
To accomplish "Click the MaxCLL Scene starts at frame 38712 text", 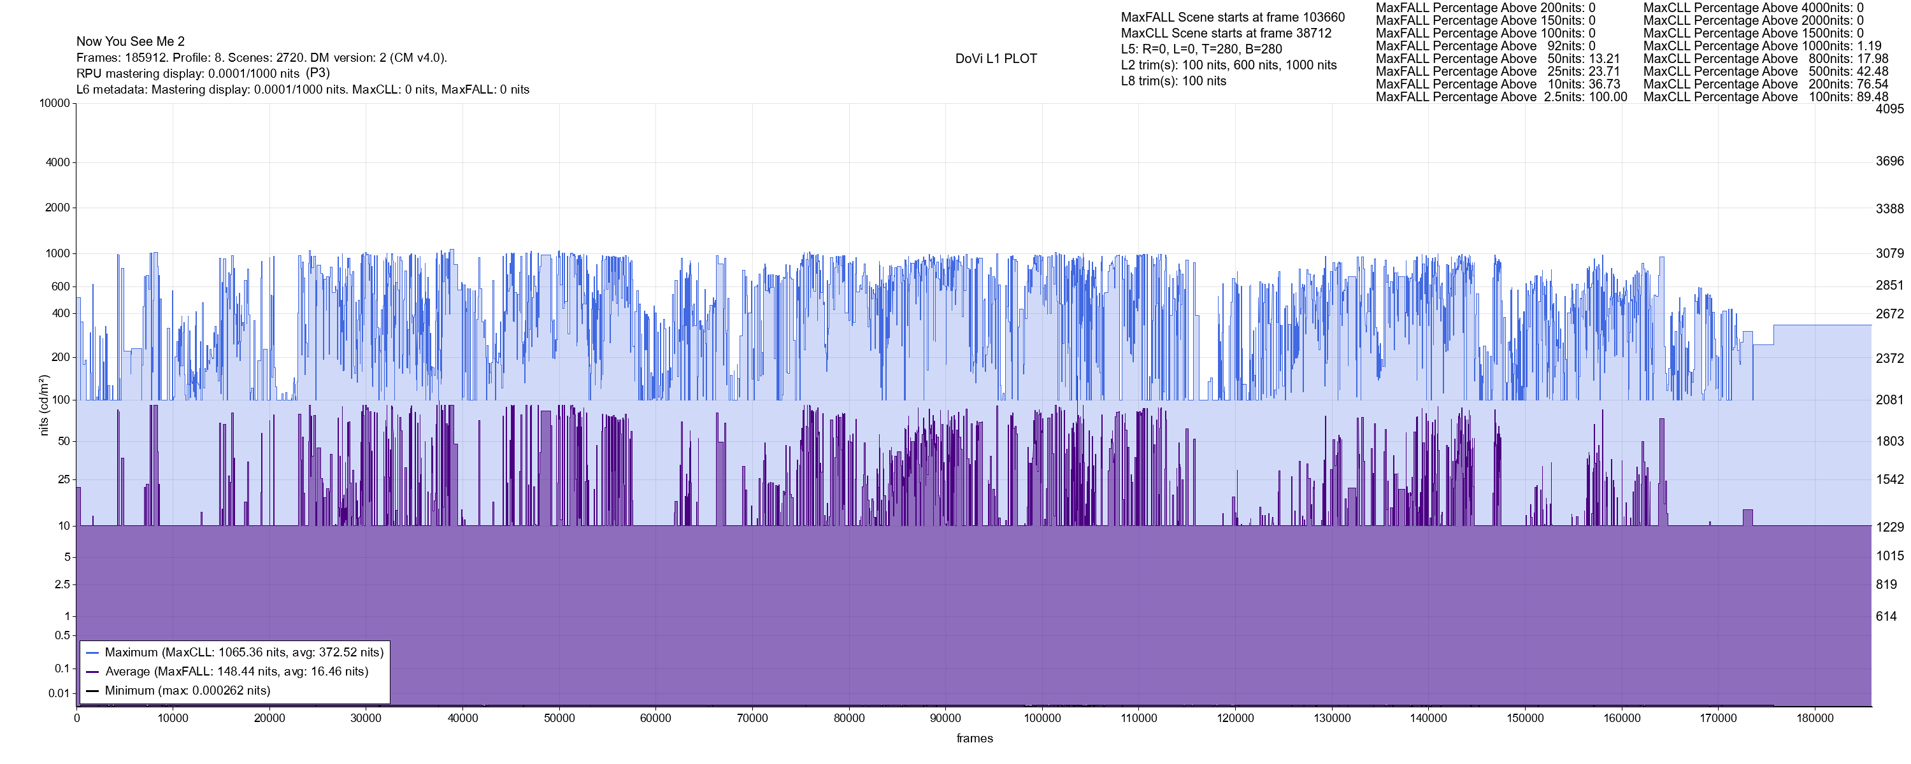I will pyautogui.click(x=1226, y=33).
